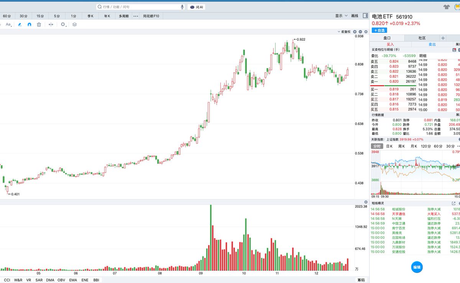This screenshot has width=460, height=283.
Task: Toggle the magnet snap tool
Action: (30, 24)
